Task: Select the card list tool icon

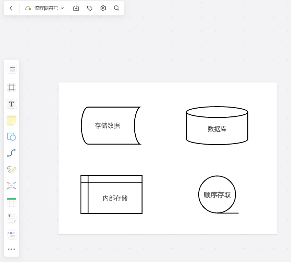Action: click(12, 235)
